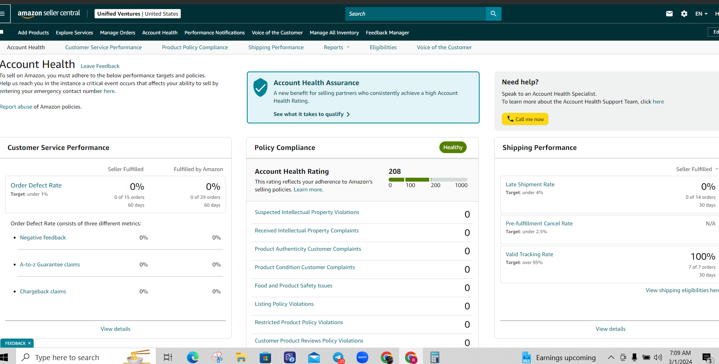This screenshot has width=719, height=364.
Task: Click the Call me now button
Action: coord(525,119)
